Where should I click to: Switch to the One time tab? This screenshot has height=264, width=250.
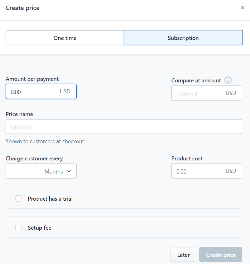(65, 38)
